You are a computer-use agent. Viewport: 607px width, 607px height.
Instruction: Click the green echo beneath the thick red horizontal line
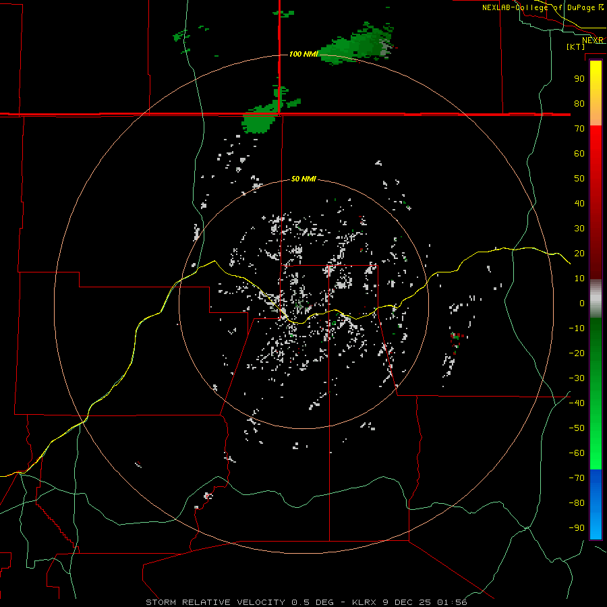coord(258,123)
